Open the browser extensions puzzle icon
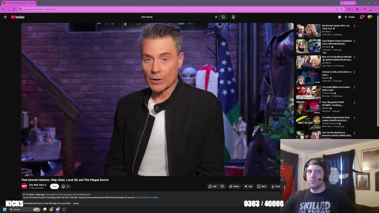Screen dimensions: 379x213 [349, 9]
